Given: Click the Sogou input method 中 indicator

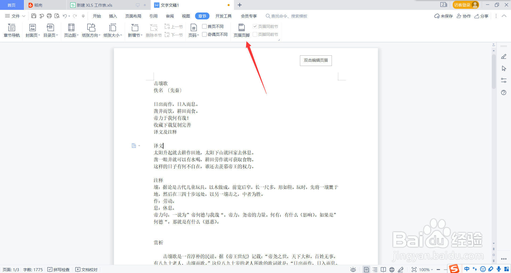Looking at the screenshot, I should [467, 269].
